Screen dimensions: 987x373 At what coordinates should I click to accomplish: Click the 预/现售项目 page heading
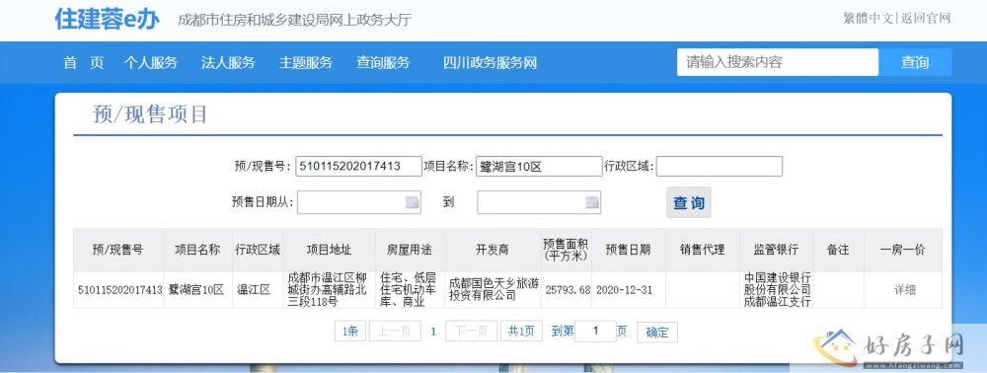pyautogui.click(x=150, y=115)
